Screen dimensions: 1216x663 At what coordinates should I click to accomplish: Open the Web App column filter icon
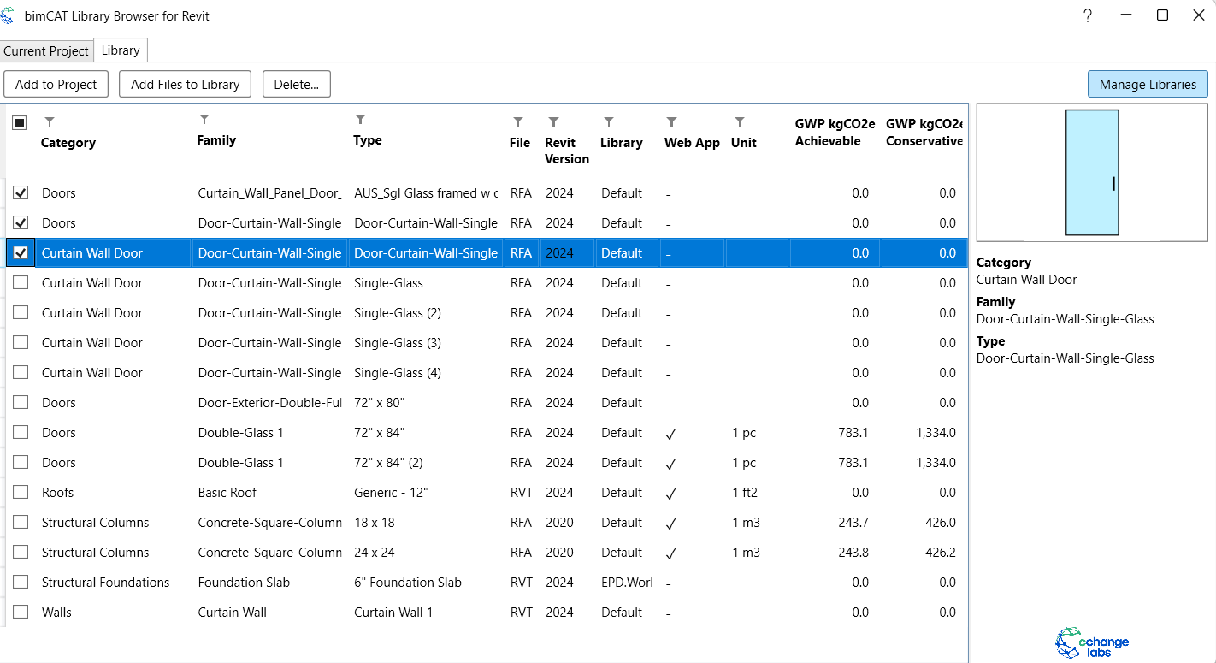[672, 122]
